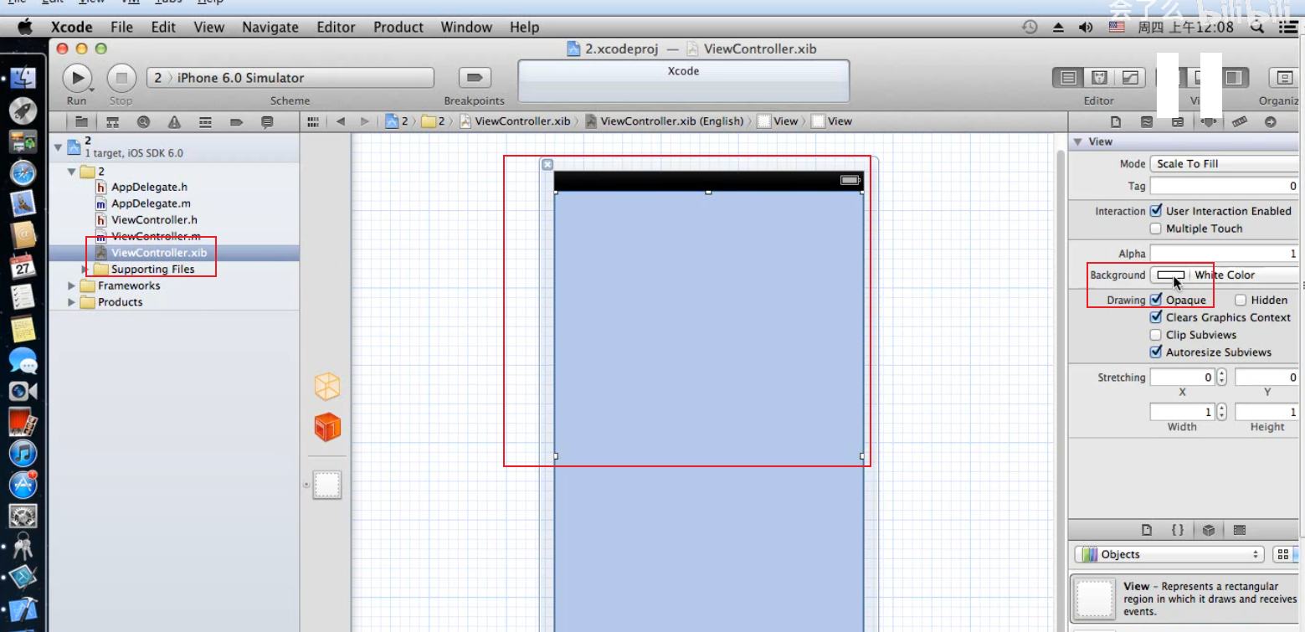Screen dimensions: 1305x632
Task: Enable the Hidden checkbox
Action: (x=1241, y=300)
